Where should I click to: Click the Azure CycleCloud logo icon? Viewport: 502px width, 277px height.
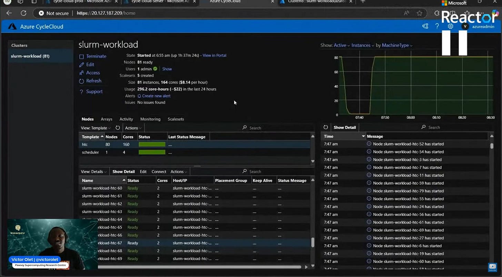[12, 26]
